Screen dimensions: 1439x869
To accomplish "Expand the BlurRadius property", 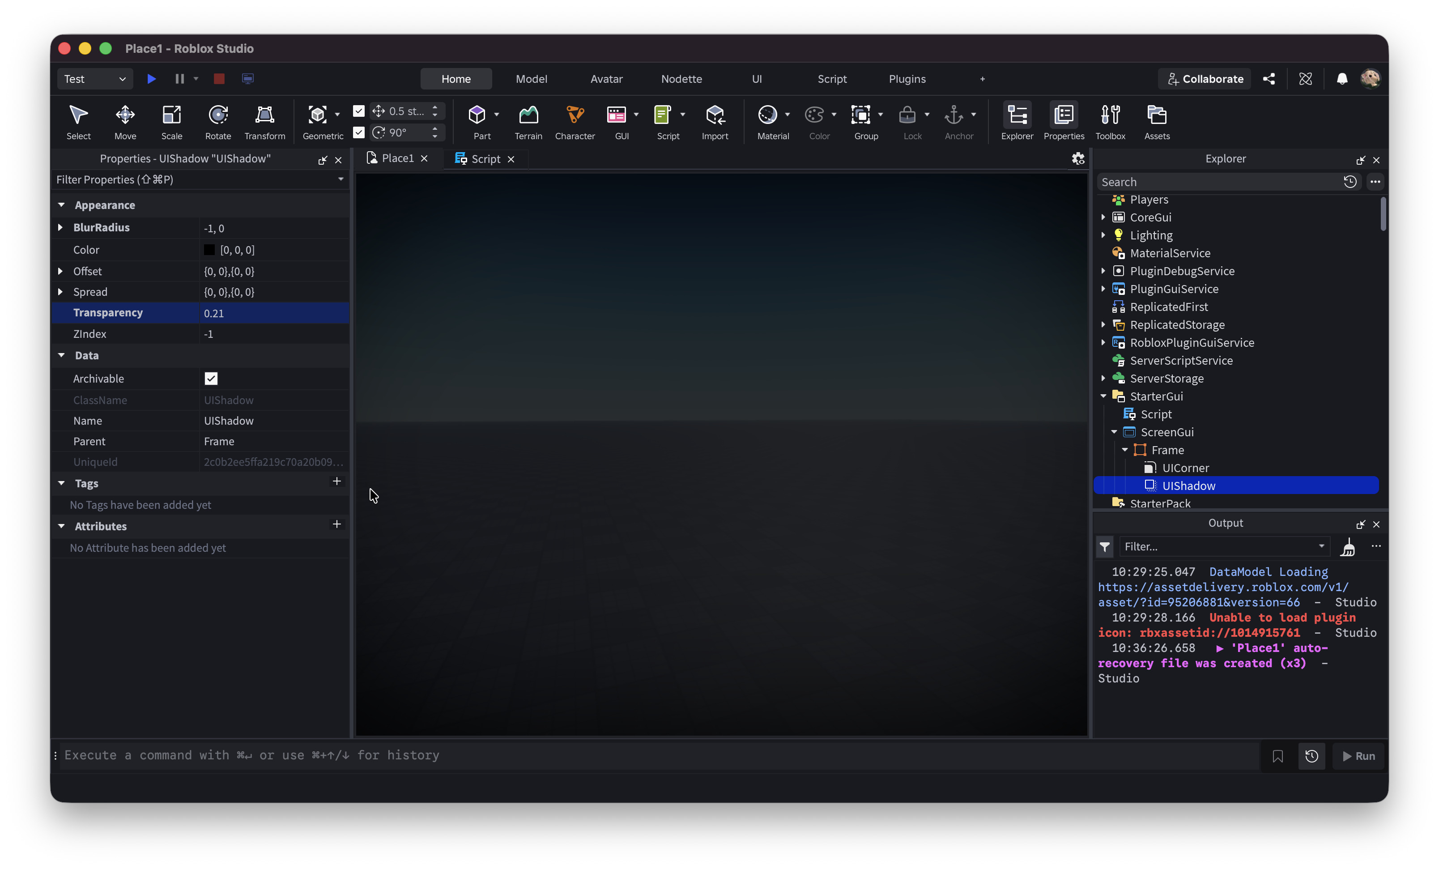I will 60,228.
